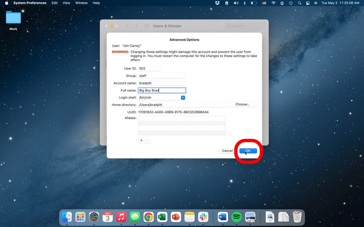Screen dimensions: 364x227
Task: Launch Spotify from the Dock
Action: tap(236, 217)
